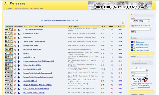Open magnet link for A cena con un cretino

tap(19, 30)
